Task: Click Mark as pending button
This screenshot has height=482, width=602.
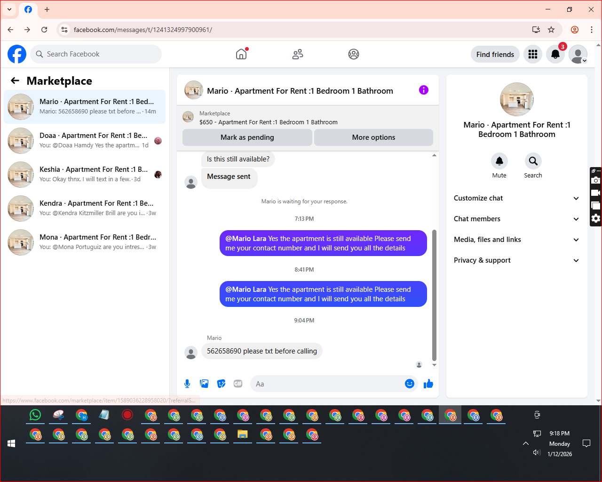Action: [247, 137]
